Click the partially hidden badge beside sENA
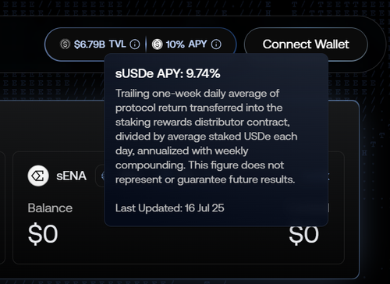390x284 pixels. pos(100,176)
